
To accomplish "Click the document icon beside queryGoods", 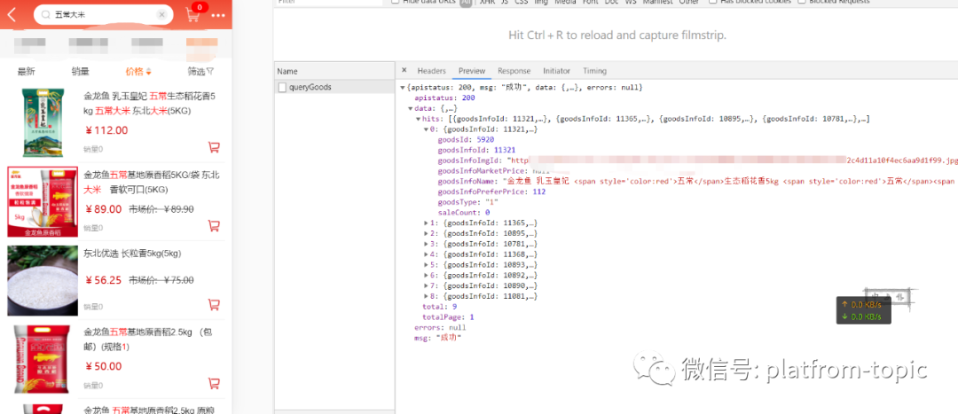I will (282, 87).
